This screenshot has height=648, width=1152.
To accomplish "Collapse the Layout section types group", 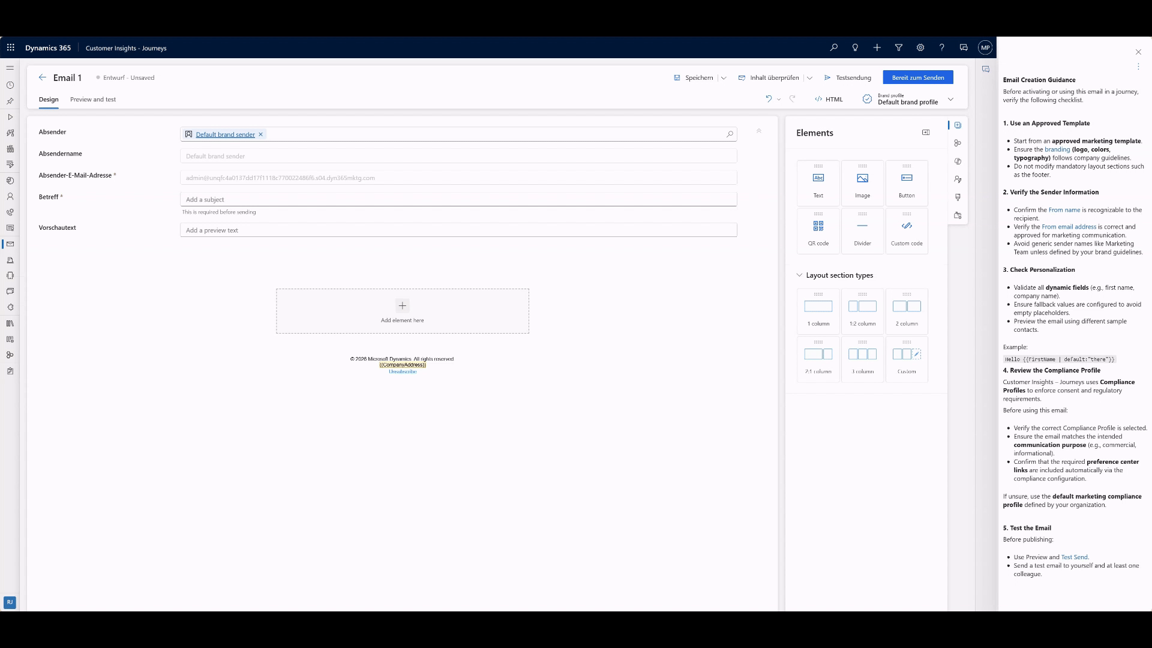I will (799, 275).
